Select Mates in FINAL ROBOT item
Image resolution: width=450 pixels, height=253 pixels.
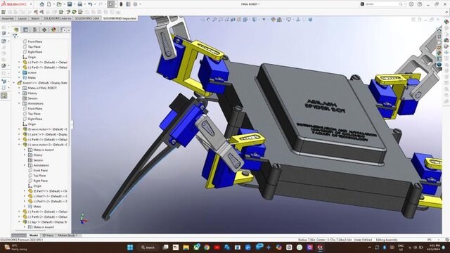(40, 88)
